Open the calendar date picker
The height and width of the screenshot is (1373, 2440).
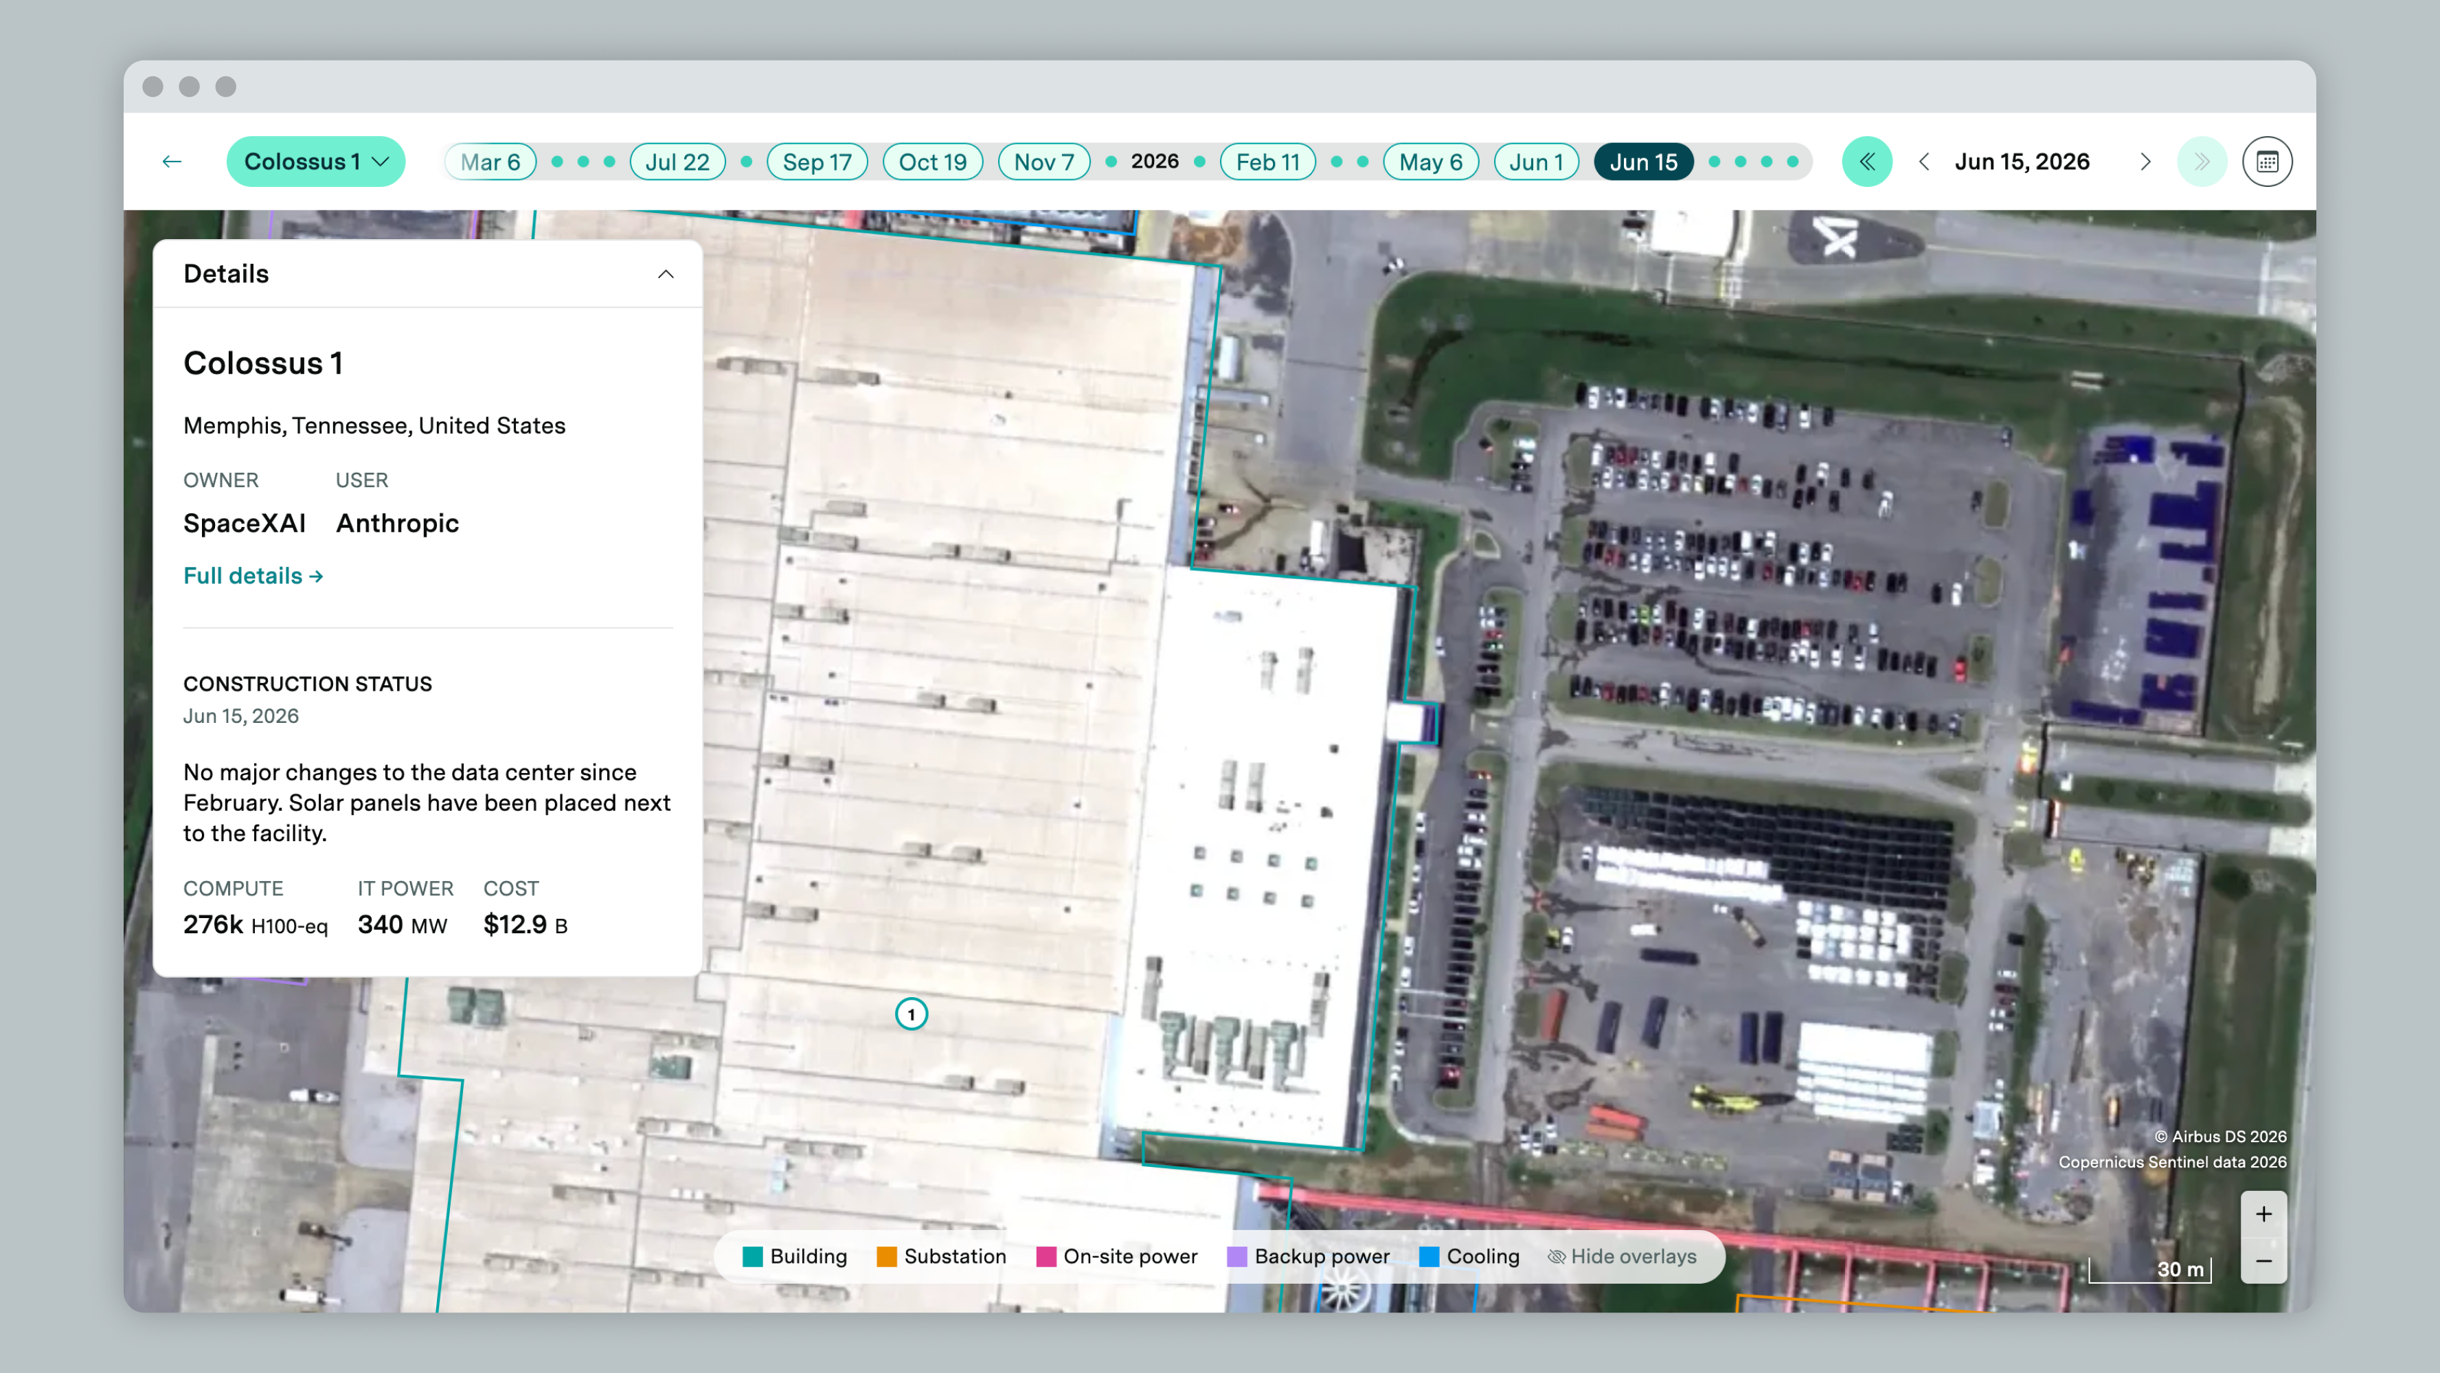pos(2267,162)
